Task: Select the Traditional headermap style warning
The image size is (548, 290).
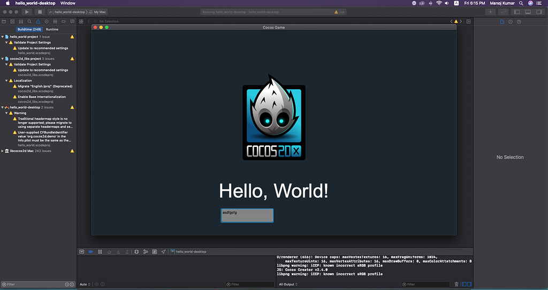Action: click(43, 123)
